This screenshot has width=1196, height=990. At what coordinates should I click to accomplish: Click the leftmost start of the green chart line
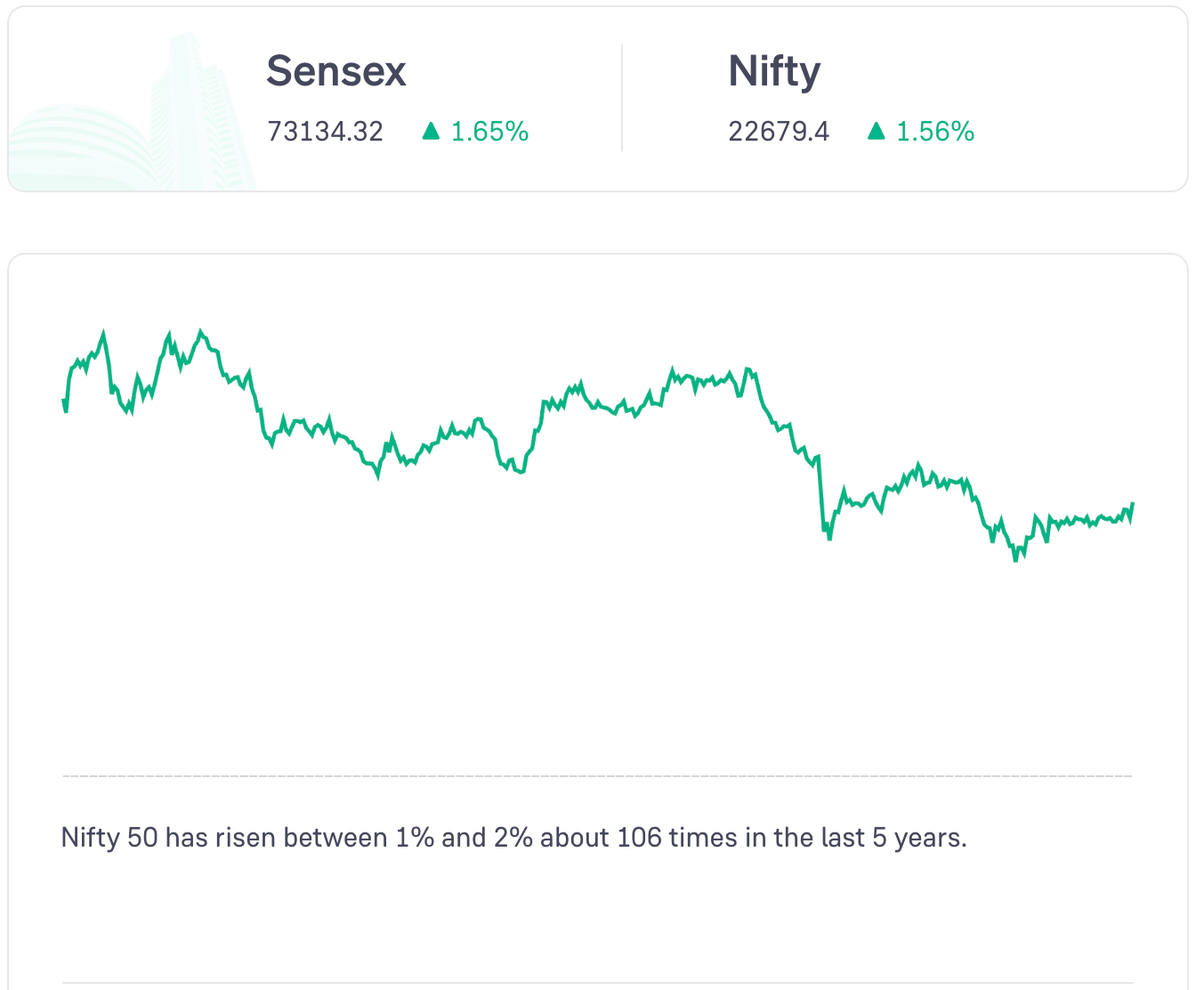tap(64, 402)
